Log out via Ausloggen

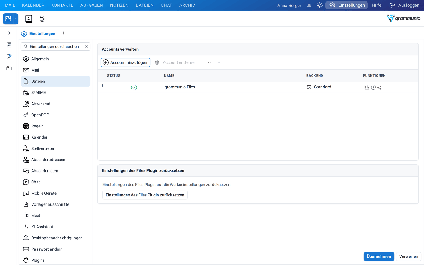coord(404,5)
